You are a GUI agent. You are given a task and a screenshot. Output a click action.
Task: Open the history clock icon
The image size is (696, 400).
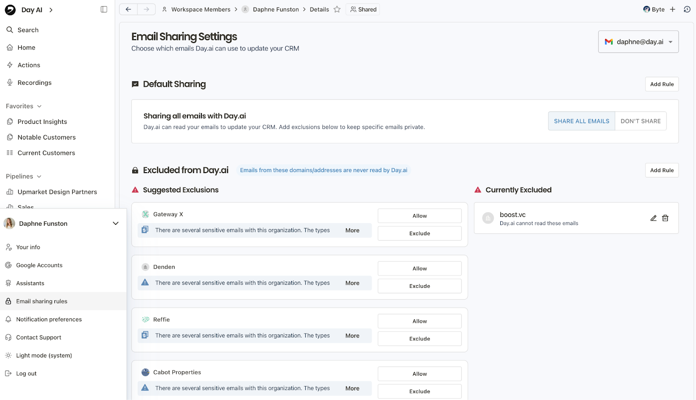click(687, 9)
